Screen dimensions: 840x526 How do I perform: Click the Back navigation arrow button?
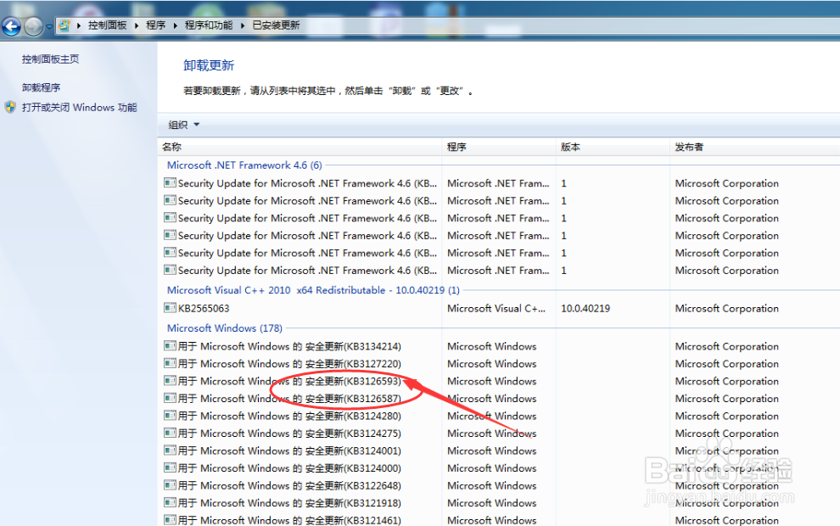[11, 25]
